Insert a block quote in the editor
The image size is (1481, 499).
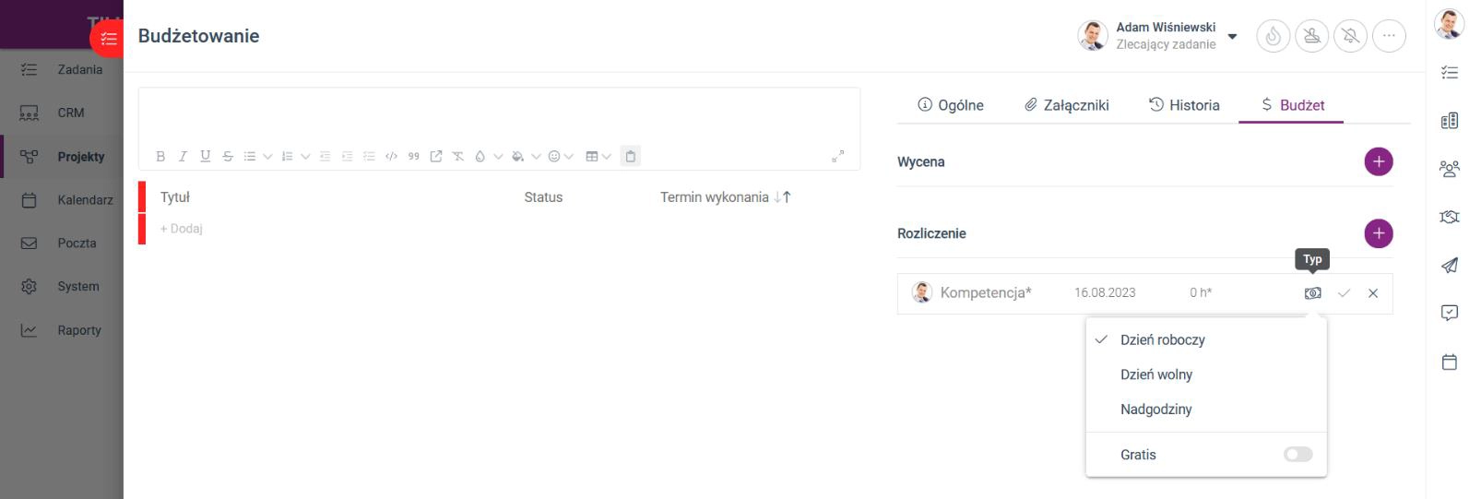413,156
